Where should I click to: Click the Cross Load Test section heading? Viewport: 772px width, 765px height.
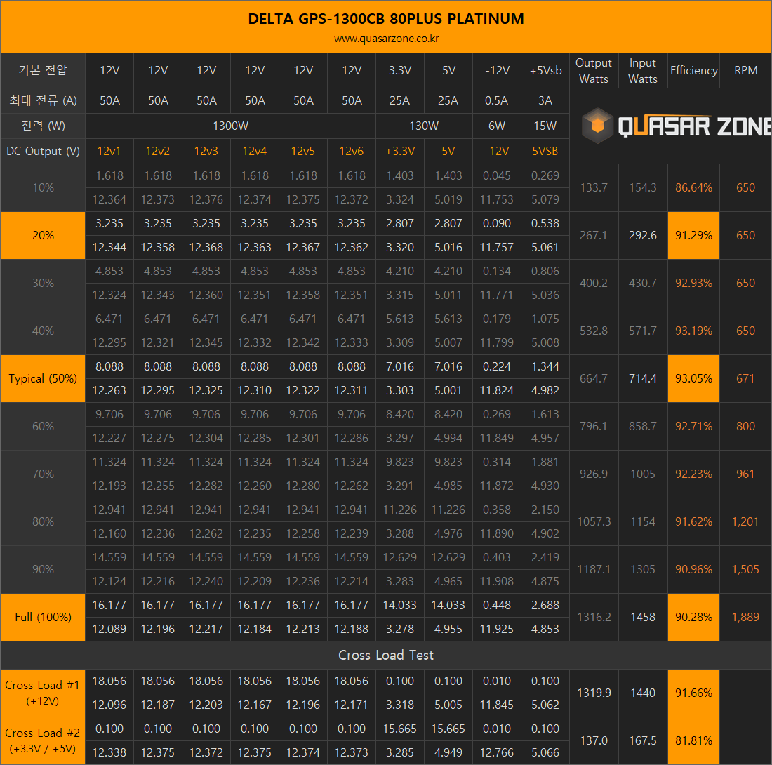(386, 655)
